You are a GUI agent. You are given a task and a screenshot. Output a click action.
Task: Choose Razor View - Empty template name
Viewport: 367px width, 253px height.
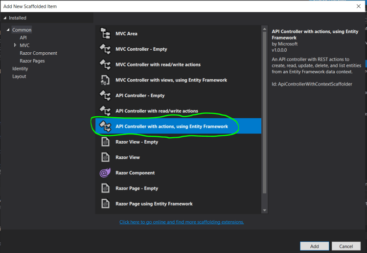[x=137, y=142]
